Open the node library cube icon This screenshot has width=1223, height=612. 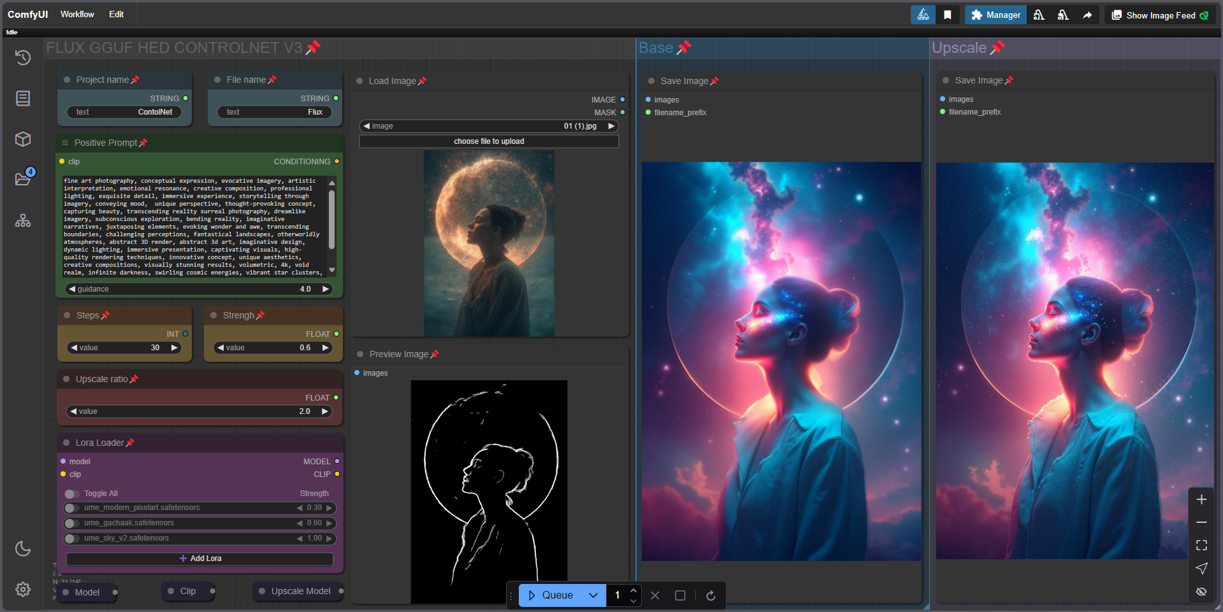coord(23,139)
